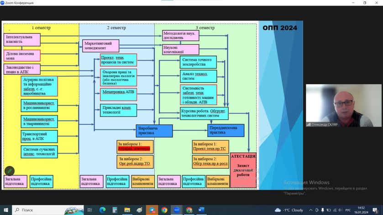This screenshot has width=383, height=215.
Task: Open the weather widget showing Cloudy
Action: 289,210
